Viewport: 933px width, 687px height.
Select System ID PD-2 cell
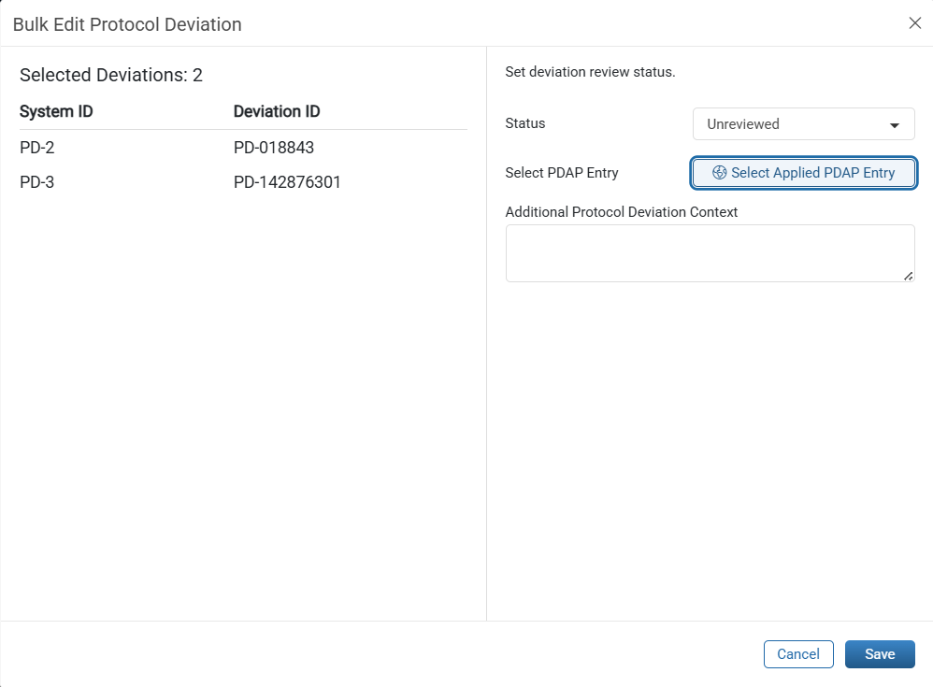pos(36,148)
